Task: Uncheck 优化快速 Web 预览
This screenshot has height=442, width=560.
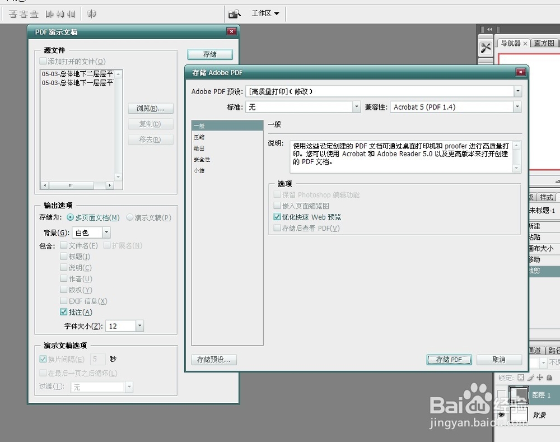Action: point(277,217)
